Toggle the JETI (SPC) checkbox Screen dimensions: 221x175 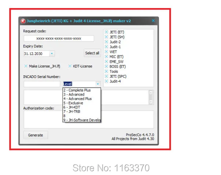pos(106,76)
